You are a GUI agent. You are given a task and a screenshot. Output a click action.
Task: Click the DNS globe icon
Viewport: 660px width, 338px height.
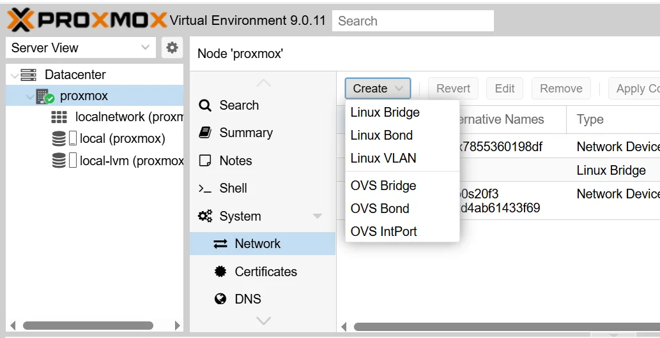[x=220, y=299]
